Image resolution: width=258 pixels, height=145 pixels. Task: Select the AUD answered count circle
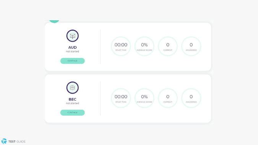tap(191, 46)
